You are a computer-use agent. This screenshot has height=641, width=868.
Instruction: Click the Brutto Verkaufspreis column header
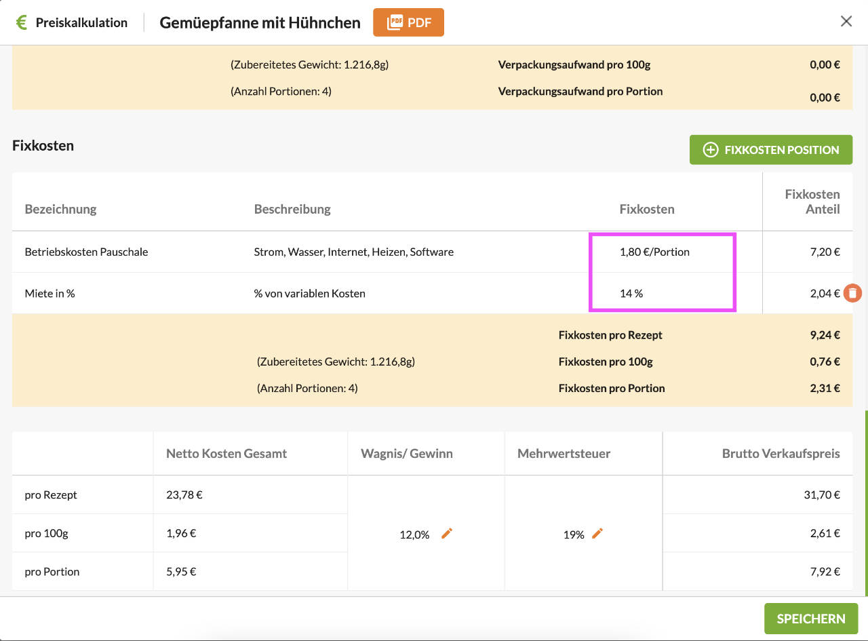[781, 453]
